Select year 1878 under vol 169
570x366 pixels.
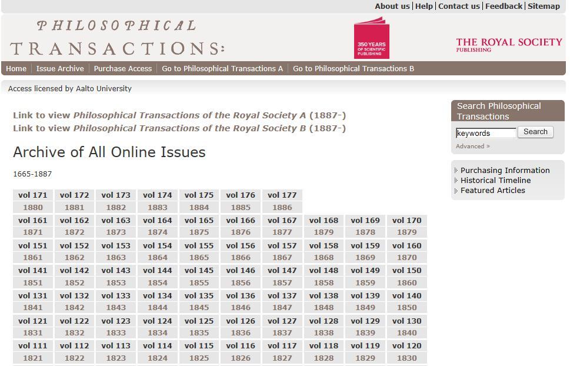[365, 232]
